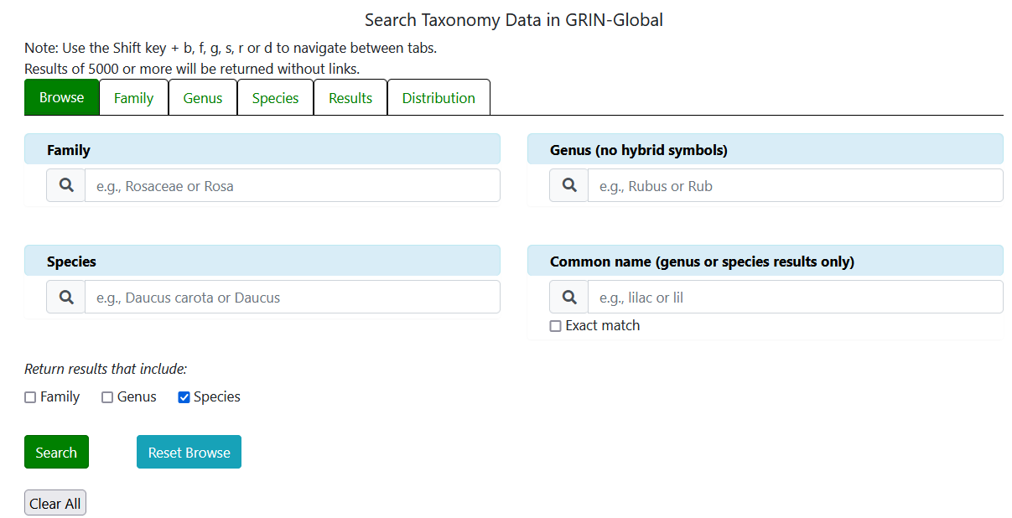Click the Clear All button
1012x518 pixels.
pos(55,503)
